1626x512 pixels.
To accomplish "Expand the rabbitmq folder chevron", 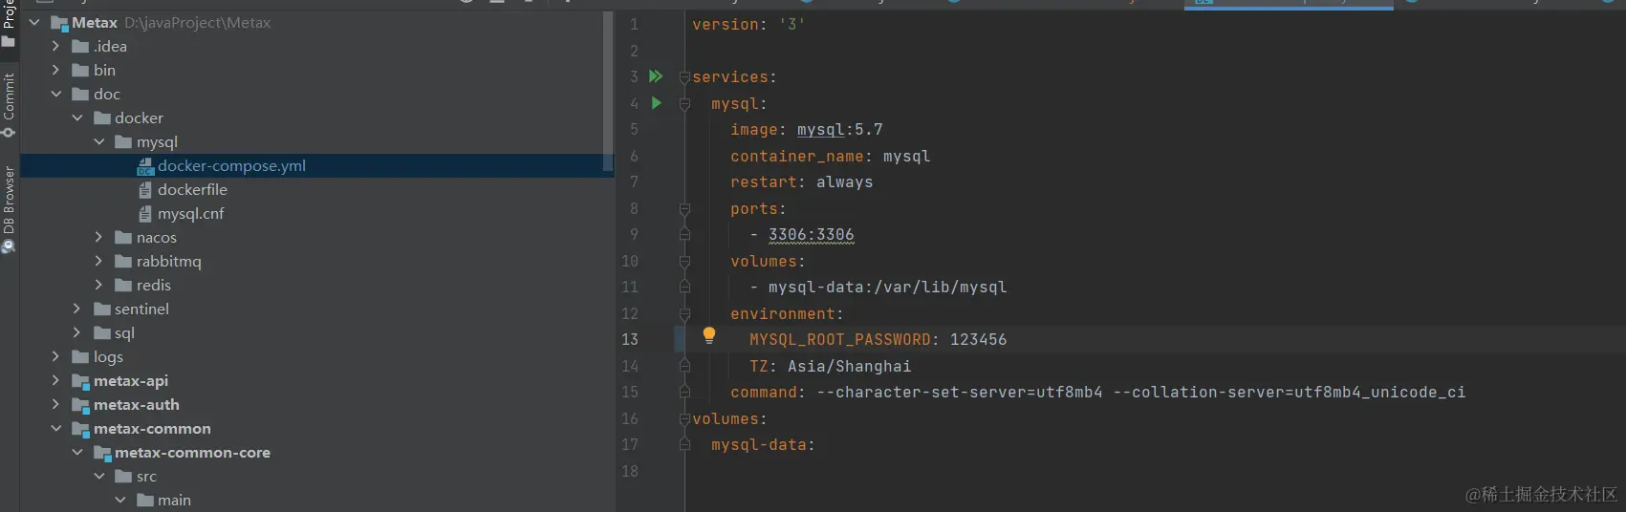I will coord(98,261).
